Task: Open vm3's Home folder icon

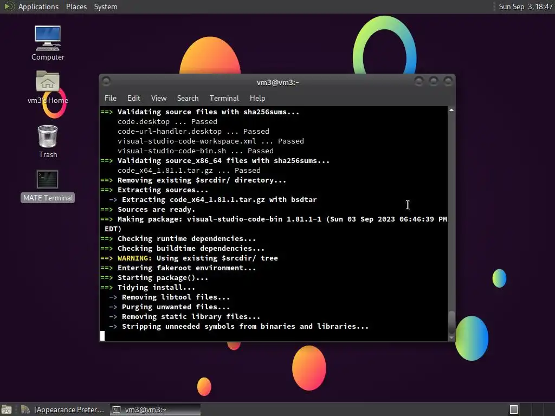Action: [x=48, y=87]
